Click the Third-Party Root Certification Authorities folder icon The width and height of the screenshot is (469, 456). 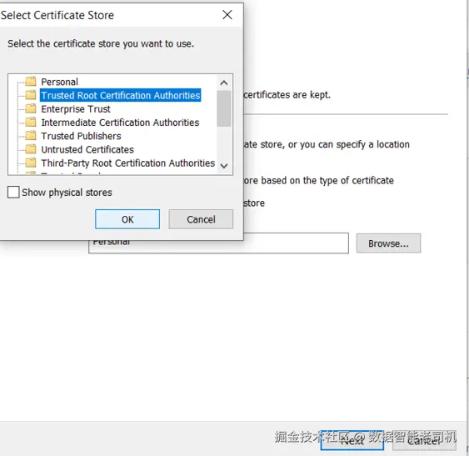click(x=31, y=163)
